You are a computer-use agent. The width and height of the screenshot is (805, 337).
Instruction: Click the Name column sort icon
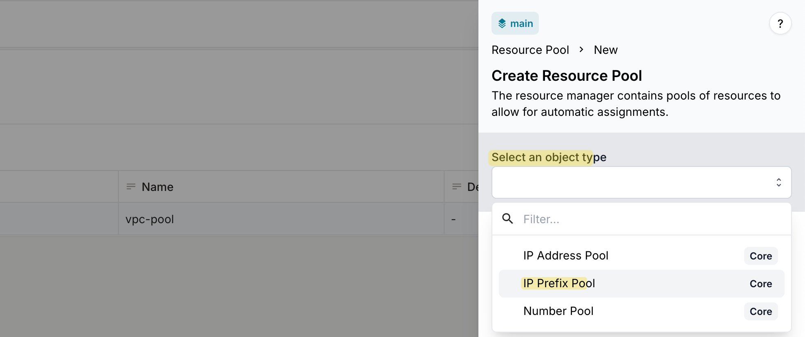point(131,186)
